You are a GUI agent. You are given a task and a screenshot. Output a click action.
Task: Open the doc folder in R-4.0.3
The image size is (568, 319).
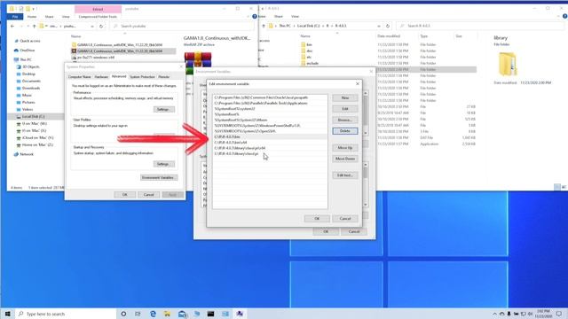pos(309,51)
